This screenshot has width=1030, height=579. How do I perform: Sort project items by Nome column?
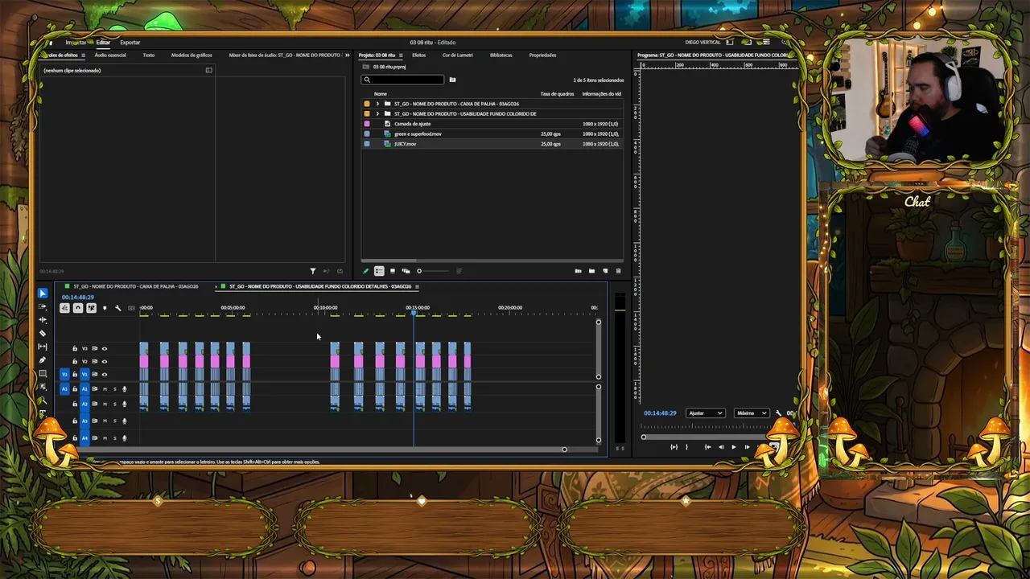(381, 94)
